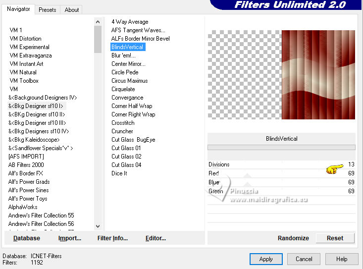The width and height of the screenshot is (363, 269).
Task: Click the category list scrollbar thumb
Action: pos(98,39)
